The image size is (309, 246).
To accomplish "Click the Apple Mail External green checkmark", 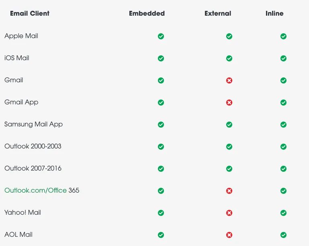I will (229, 37).
